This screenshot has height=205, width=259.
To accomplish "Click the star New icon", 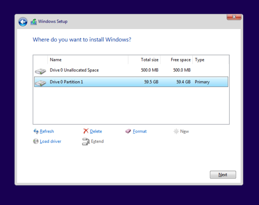I will (176, 131).
